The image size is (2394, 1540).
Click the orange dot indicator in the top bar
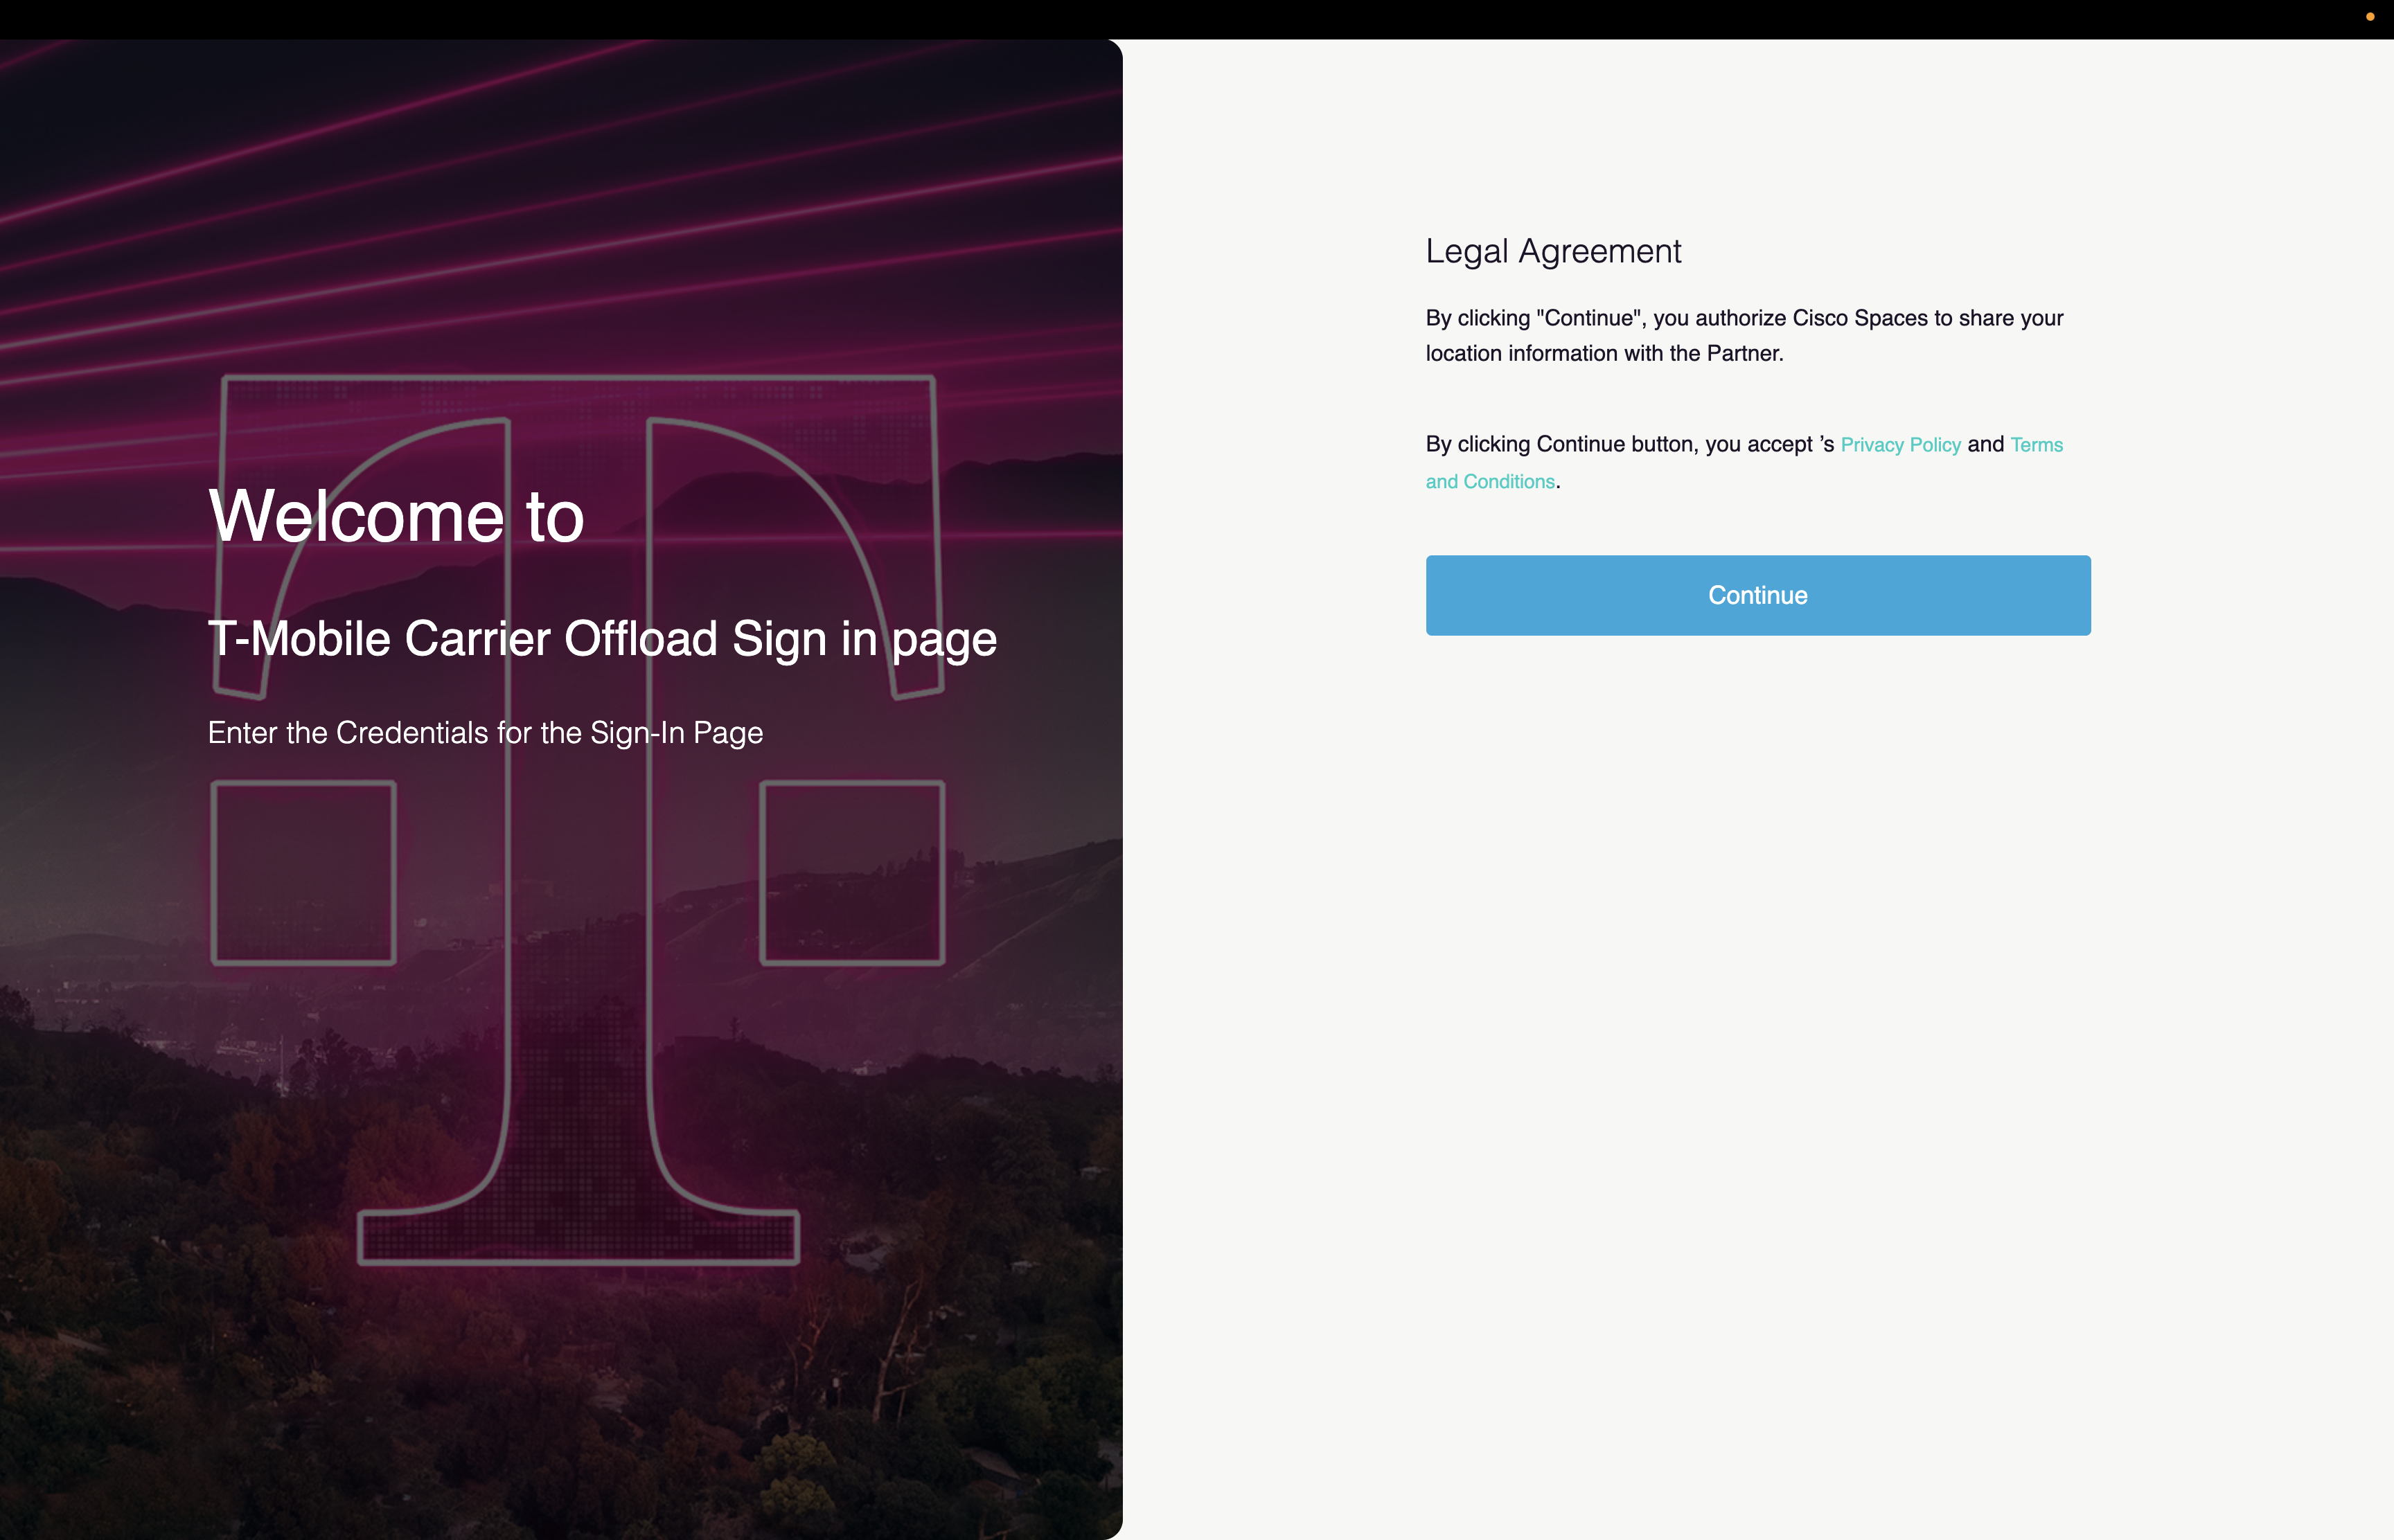pyautogui.click(x=2369, y=17)
